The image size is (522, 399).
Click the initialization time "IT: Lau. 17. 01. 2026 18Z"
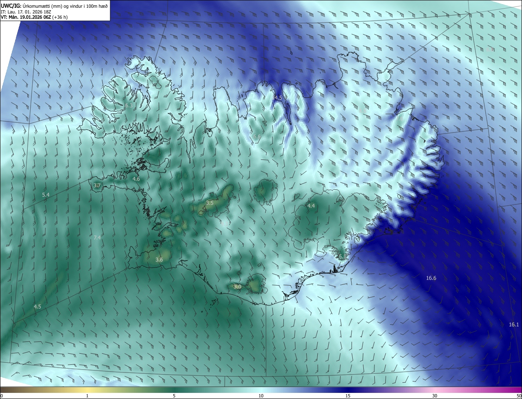click(x=26, y=12)
